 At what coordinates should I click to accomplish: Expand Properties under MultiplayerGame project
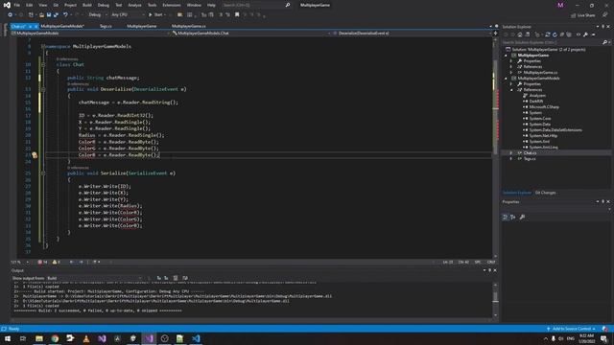511,61
